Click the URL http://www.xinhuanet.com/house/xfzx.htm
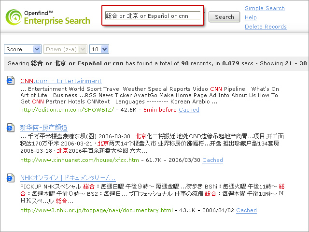This screenshot has width=309, height=232. tap(80, 160)
